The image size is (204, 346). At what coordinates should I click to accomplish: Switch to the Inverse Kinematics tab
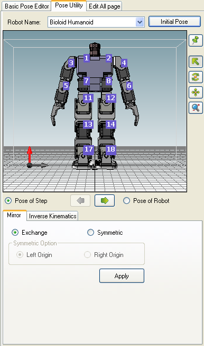[x=53, y=216]
